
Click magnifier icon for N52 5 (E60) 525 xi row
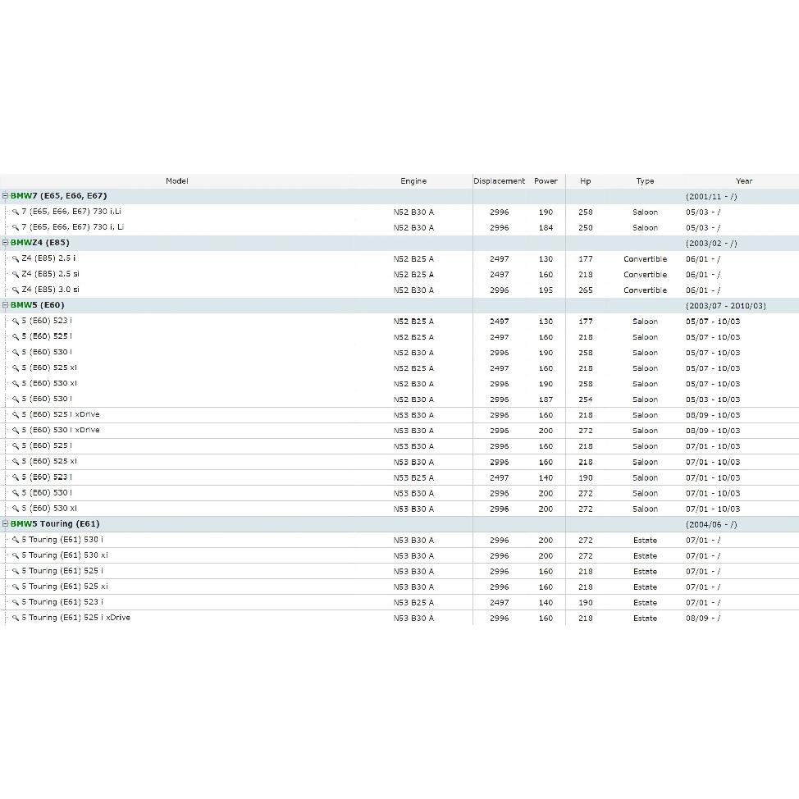[16, 368]
